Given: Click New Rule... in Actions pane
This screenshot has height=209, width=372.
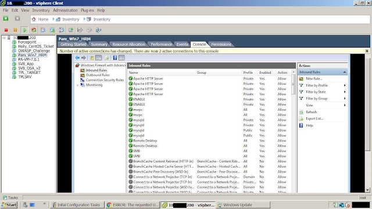Looking at the screenshot, I should click(314, 79).
